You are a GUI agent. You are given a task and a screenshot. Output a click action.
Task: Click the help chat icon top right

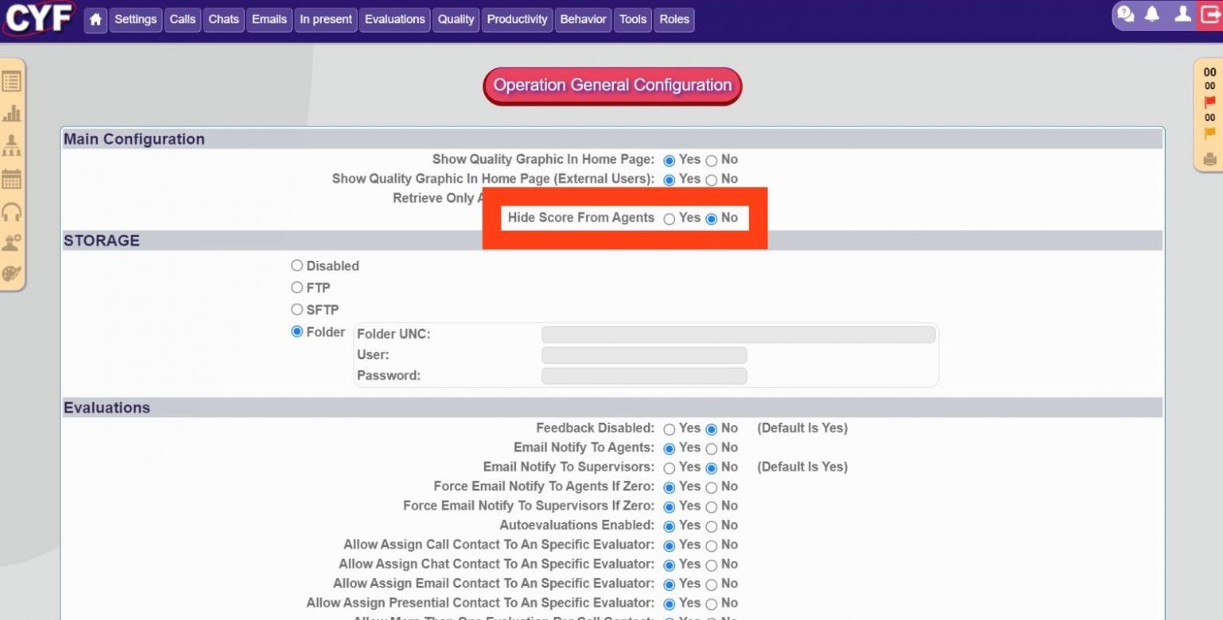pos(1126,14)
